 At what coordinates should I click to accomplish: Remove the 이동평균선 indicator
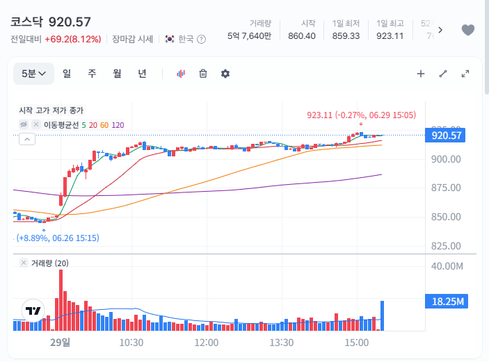click(x=36, y=124)
